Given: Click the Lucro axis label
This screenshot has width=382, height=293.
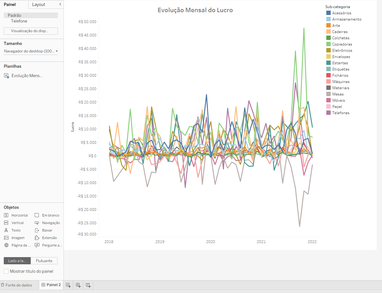Looking at the screenshot, I should (73, 126).
